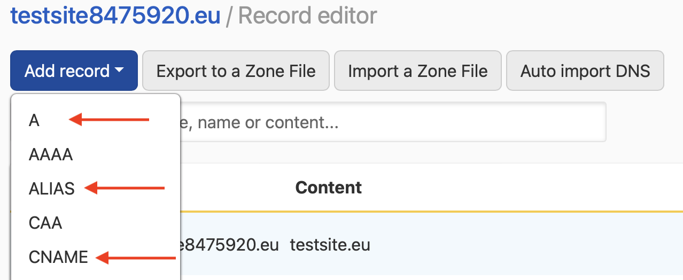Choose CNAME from the dropdown menu
This screenshot has height=280, width=683.
(x=58, y=257)
